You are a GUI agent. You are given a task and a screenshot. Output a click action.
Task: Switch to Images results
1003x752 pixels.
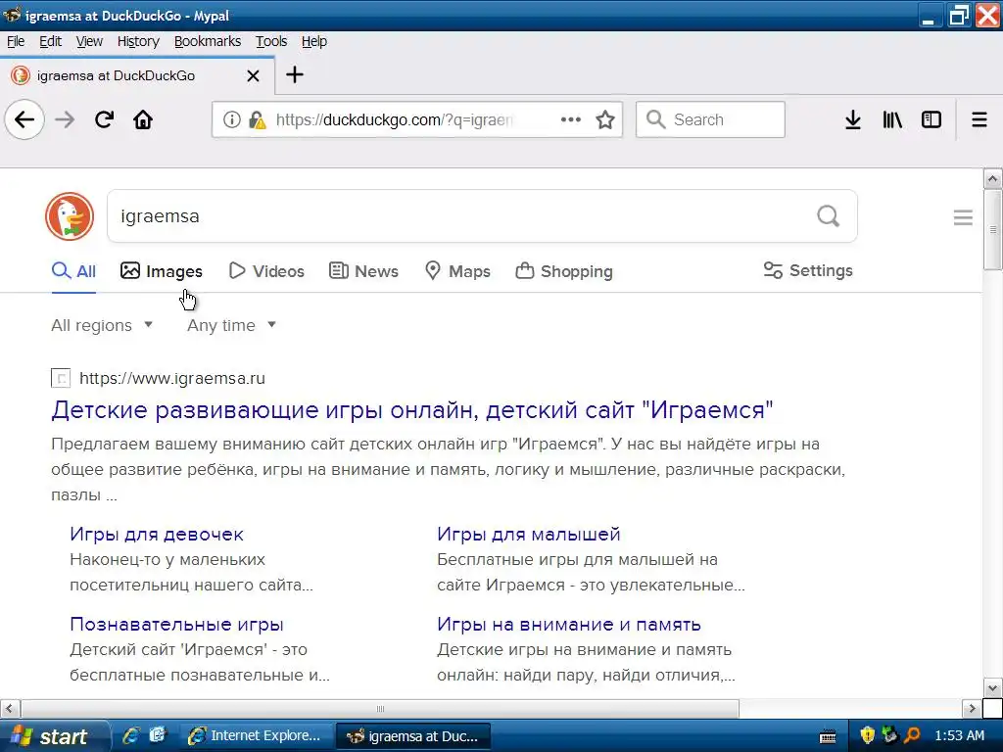pos(162,271)
